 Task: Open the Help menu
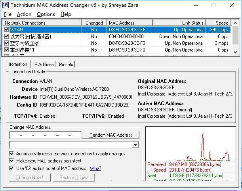66,14
